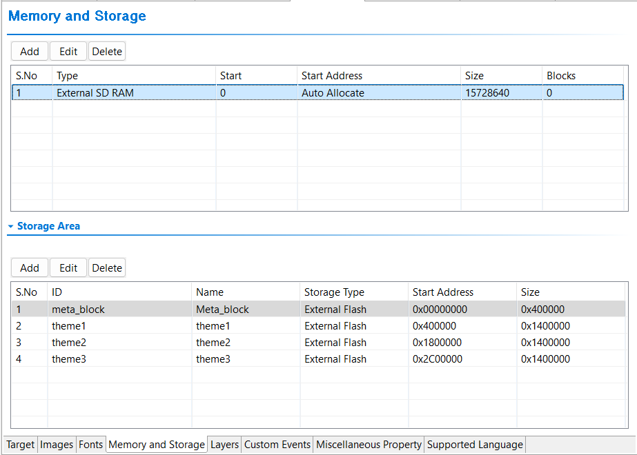The width and height of the screenshot is (637, 455).
Task: Switch to Custom Events tab
Action: pyautogui.click(x=277, y=445)
